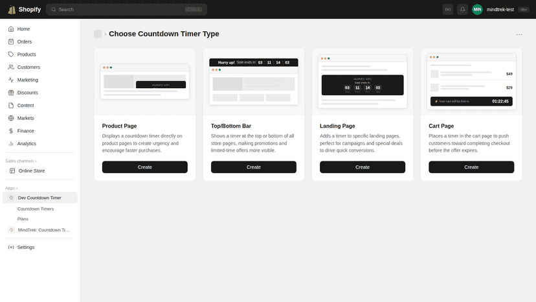Open the sidekick icon beside the bell
Image resolution: width=536 pixels, height=302 pixels.
[448, 10]
